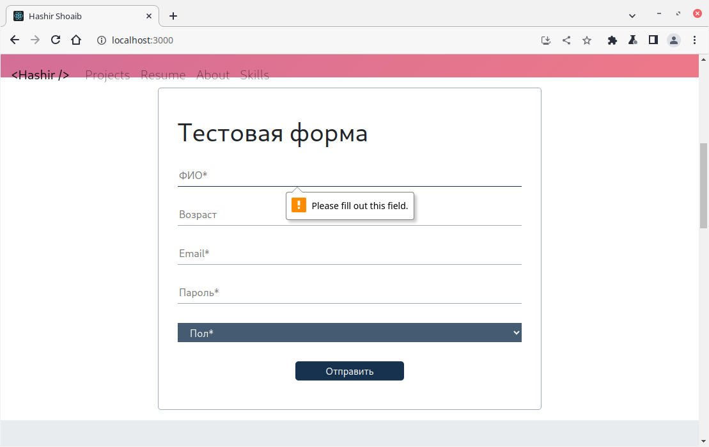Share this page using the share icon
Screen dimensions: 709x447
pos(566,40)
